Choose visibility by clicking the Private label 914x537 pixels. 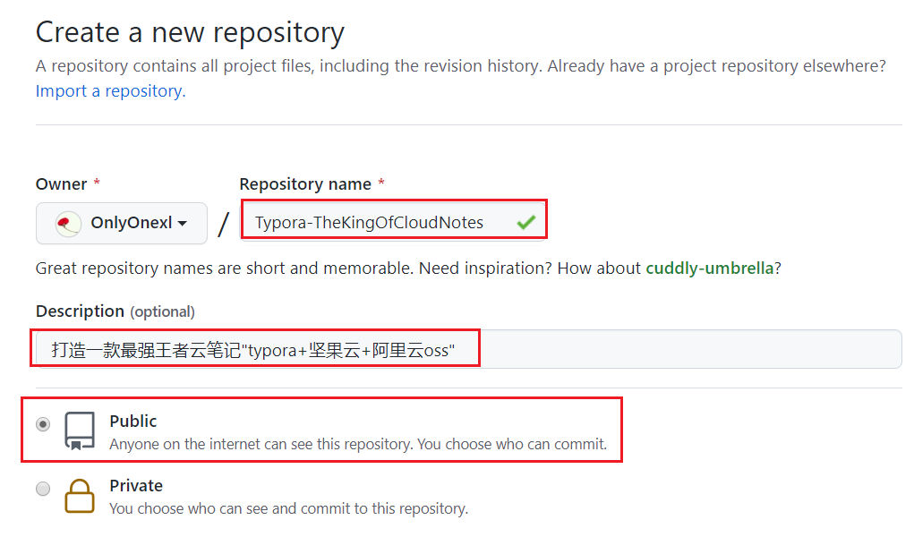coord(136,486)
